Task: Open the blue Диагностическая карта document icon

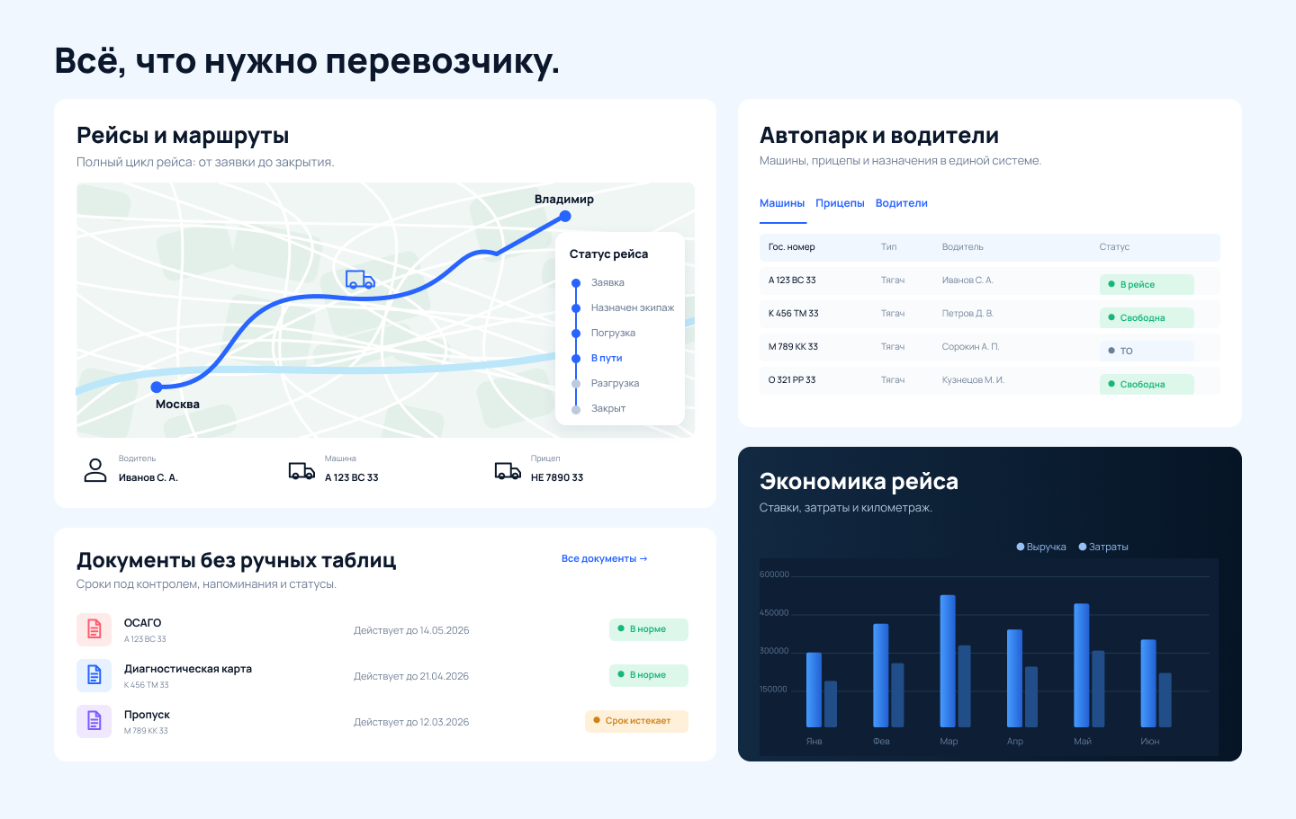Action: pos(94,675)
